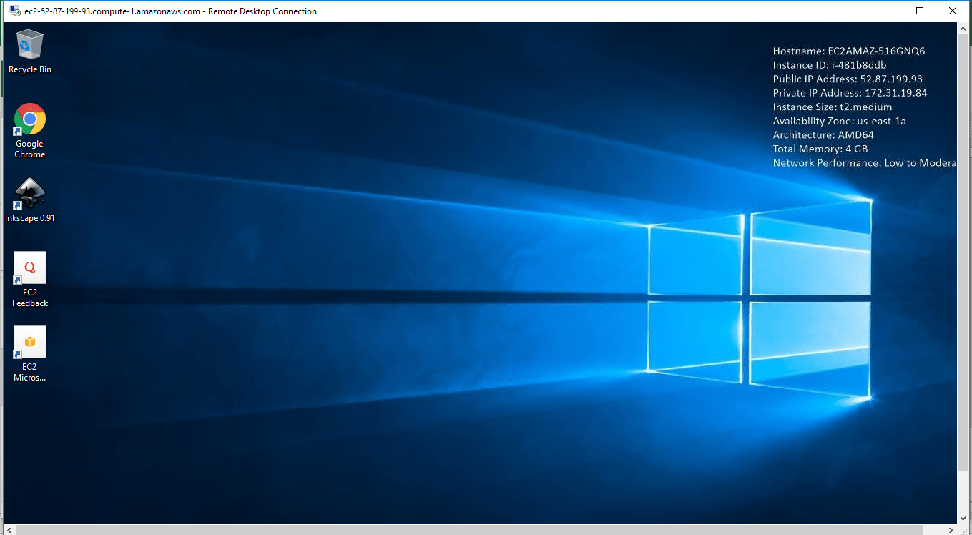The width and height of the screenshot is (972, 535).
Task: Close the Remote Desktop Connection window
Action: point(952,11)
